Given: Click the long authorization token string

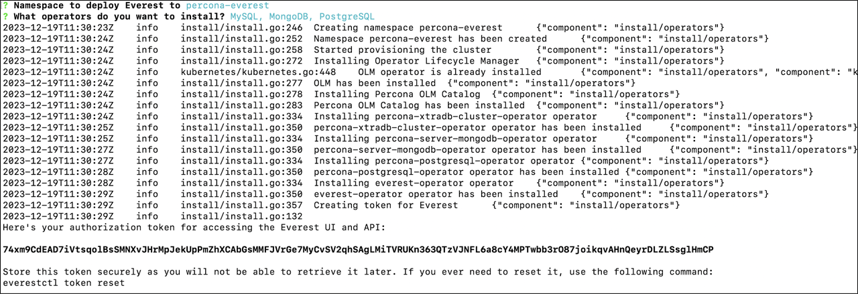Looking at the screenshot, I should pos(358,250).
